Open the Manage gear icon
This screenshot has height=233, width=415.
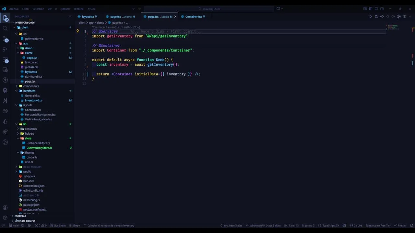[x=5, y=218]
